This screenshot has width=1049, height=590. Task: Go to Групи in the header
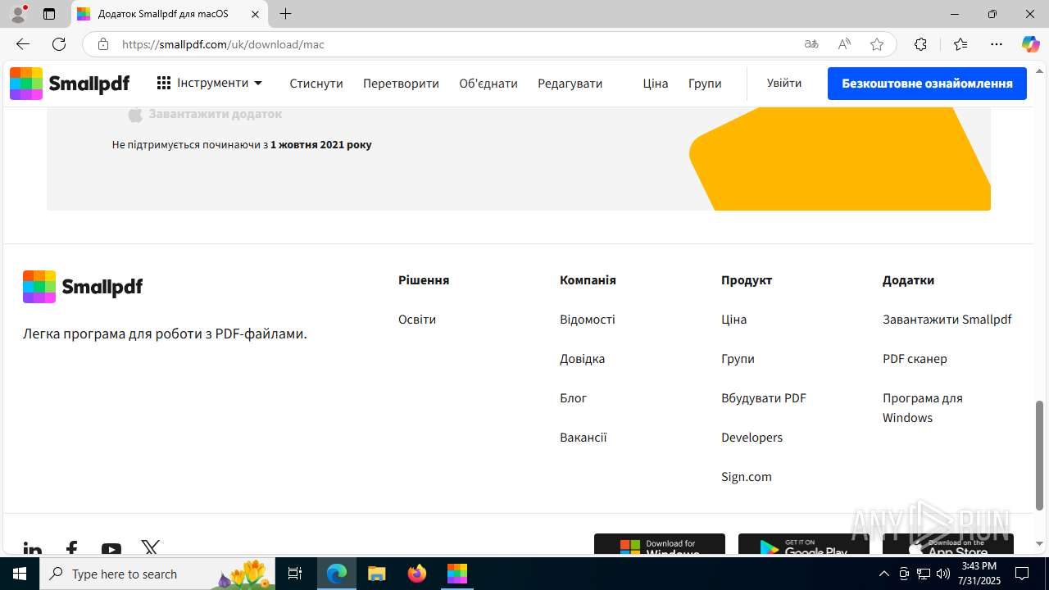click(x=705, y=84)
